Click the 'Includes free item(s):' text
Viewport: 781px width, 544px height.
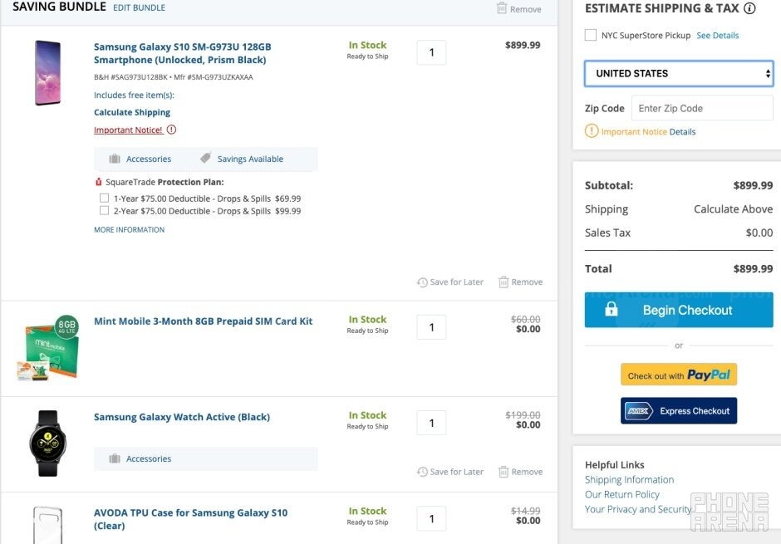pyautogui.click(x=134, y=95)
